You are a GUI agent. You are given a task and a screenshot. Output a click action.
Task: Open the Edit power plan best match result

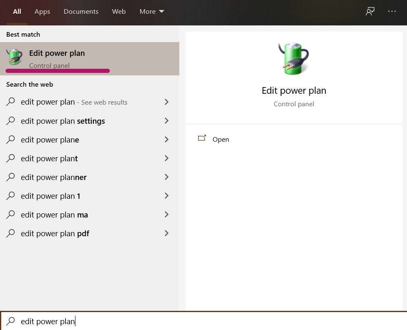(x=90, y=59)
